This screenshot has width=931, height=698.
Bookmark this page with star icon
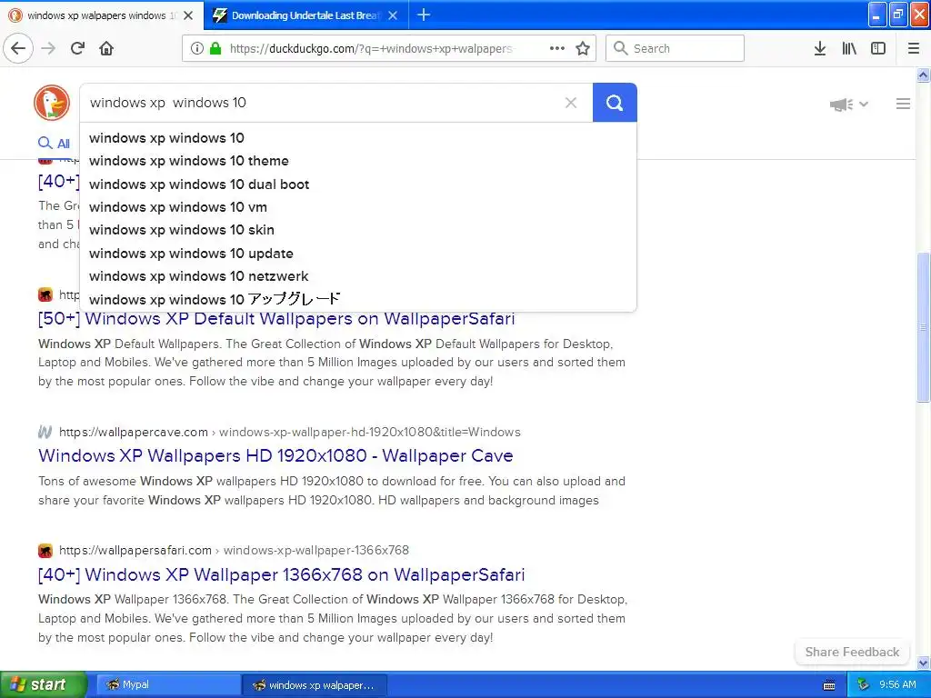(583, 48)
